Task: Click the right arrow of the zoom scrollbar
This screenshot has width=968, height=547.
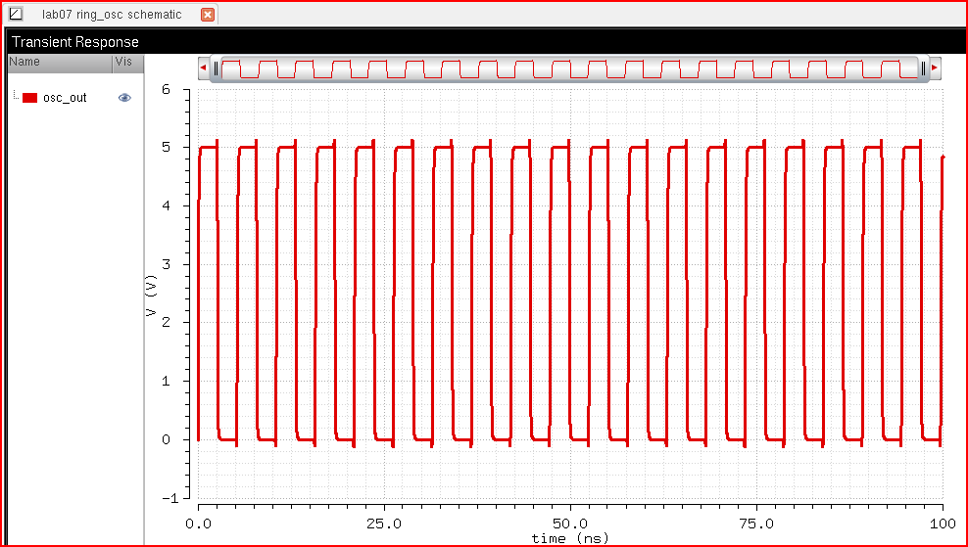Action: (x=935, y=68)
